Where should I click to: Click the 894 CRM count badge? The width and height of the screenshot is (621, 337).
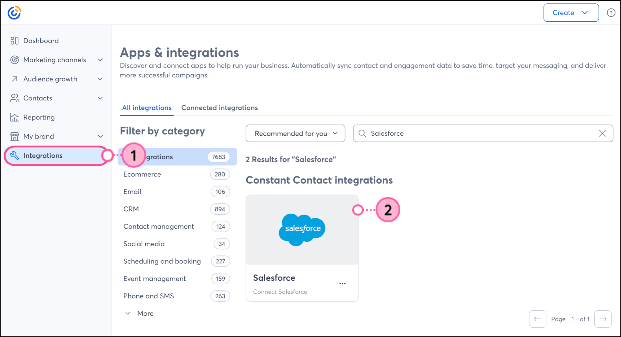(220, 209)
